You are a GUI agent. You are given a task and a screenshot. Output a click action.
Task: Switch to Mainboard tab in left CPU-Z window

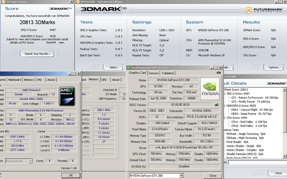pyautogui.click(x=15, y=80)
